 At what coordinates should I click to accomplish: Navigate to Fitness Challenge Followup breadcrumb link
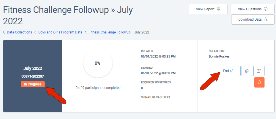109,32
